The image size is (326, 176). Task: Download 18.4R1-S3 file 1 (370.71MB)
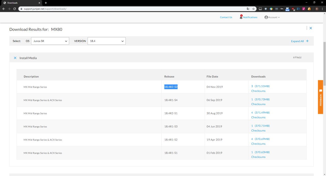(260, 126)
